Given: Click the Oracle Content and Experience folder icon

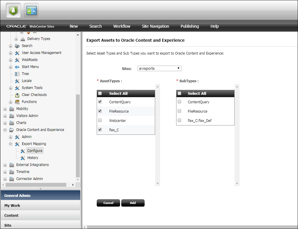Looking at the screenshot, I should point(12,130).
